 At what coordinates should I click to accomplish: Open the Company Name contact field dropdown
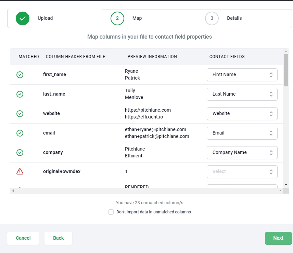(x=242, y=153)
